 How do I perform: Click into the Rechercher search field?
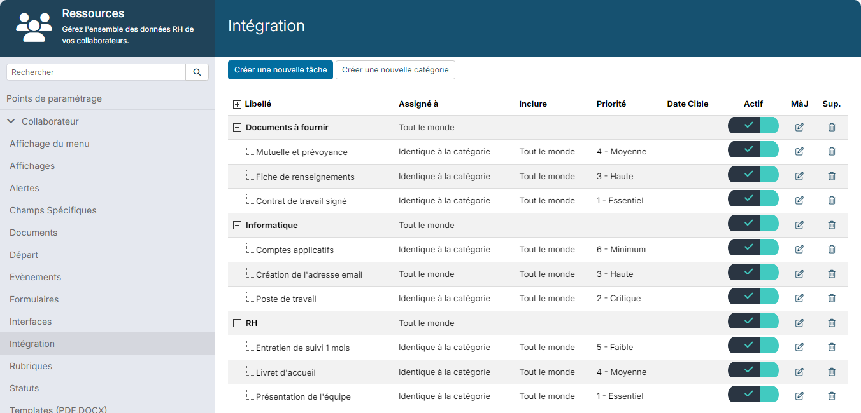[96, 72]
